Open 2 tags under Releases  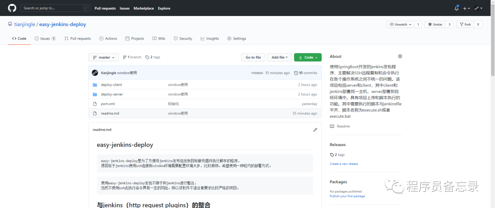(337, 155)
